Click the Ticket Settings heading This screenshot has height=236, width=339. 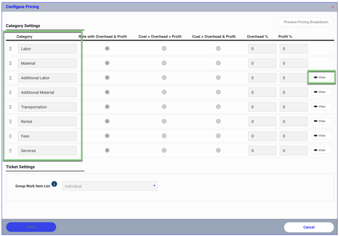click(20, 167)
